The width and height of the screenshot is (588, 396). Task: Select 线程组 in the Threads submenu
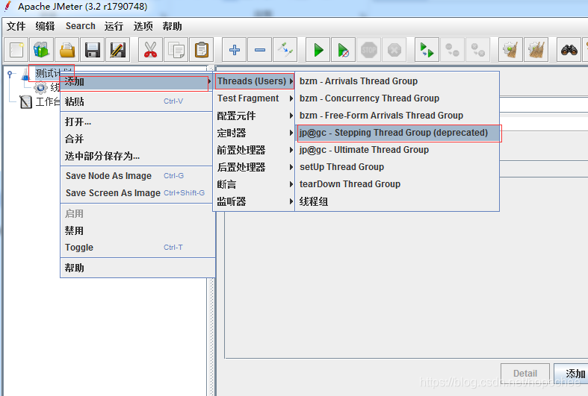pos(397,202)
